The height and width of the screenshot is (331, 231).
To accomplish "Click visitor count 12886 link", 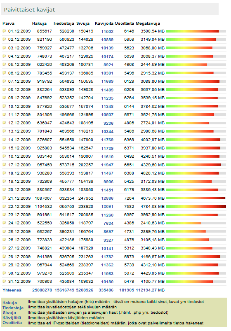I will (107, 198).
